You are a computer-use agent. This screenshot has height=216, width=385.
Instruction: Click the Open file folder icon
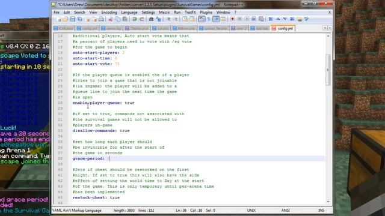click(66, 19)
